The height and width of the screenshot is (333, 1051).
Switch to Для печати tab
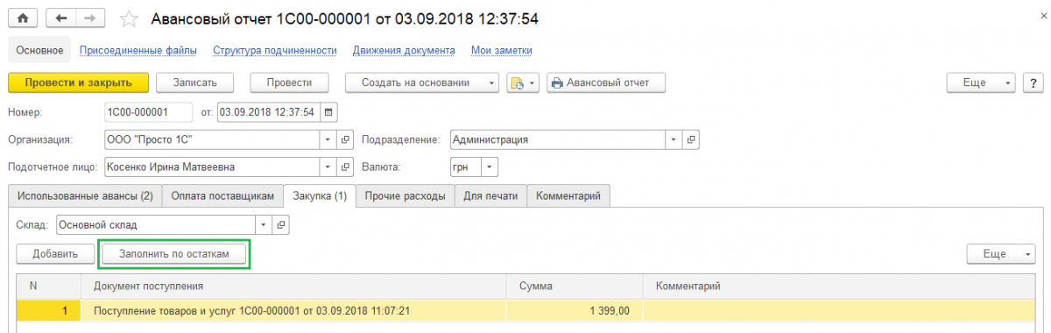pos(490,196)
